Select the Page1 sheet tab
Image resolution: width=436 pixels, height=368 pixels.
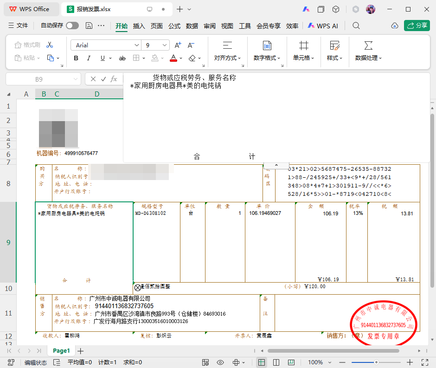[x=61, y=351]
